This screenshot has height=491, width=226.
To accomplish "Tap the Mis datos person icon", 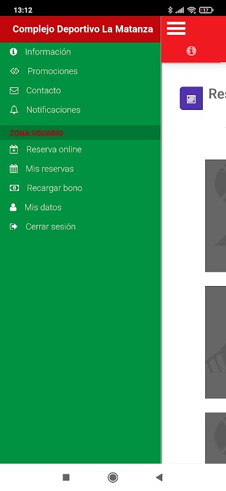I will [13, 207].
